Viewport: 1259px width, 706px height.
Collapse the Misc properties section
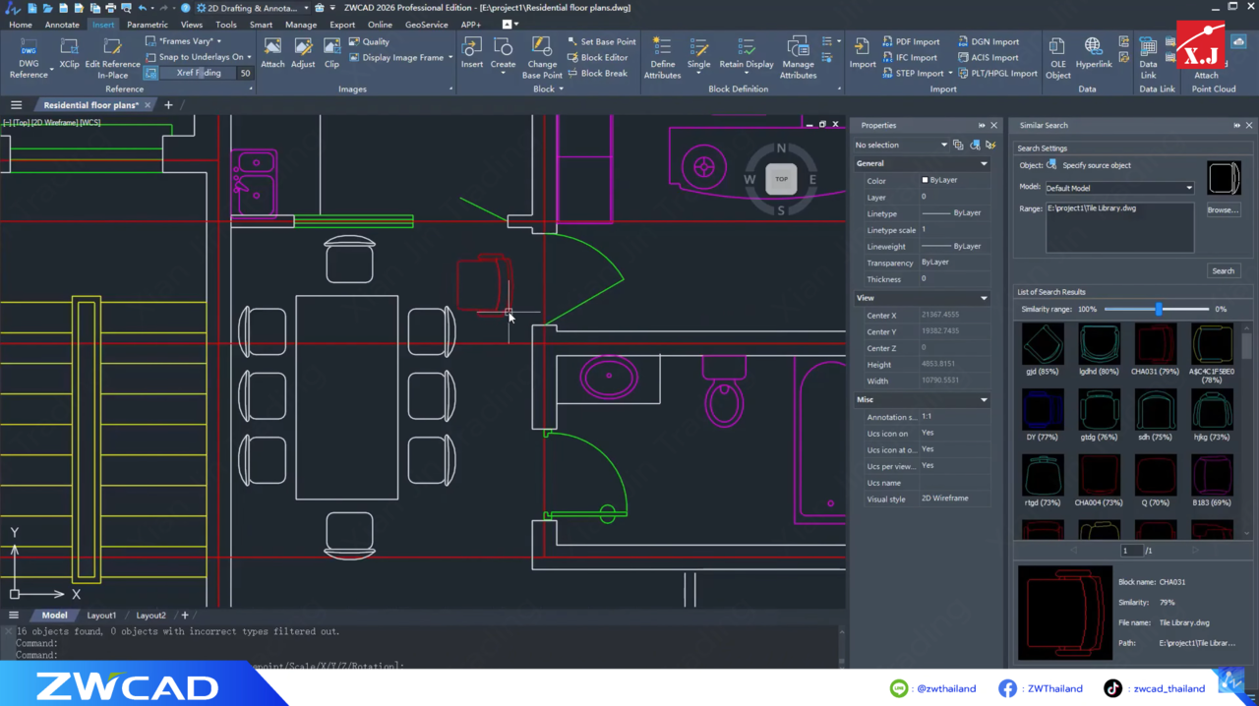pyautogui.click(x=984, y=400)
